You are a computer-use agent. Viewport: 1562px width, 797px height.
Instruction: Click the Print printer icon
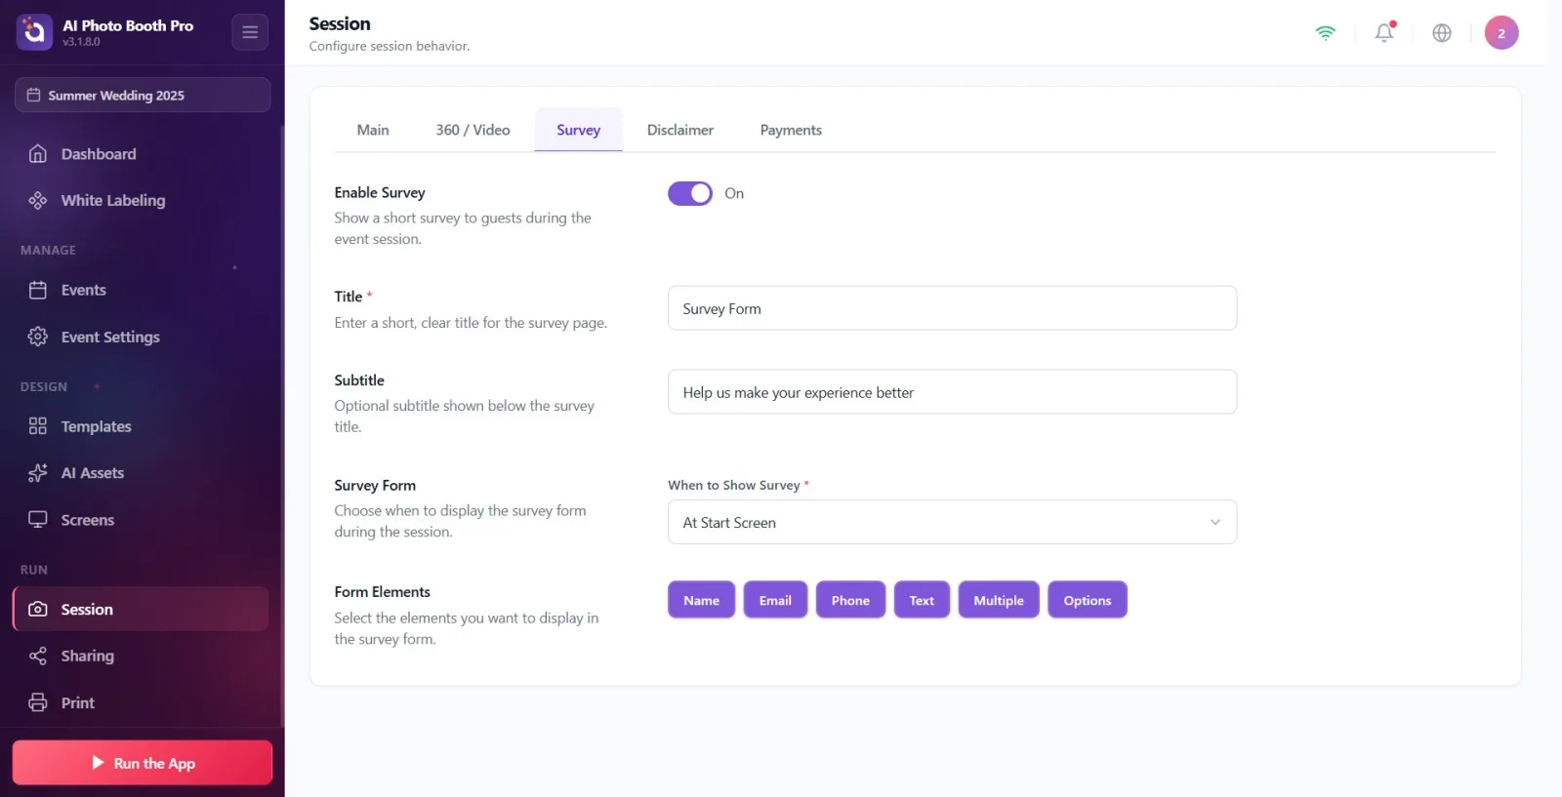[x=38, y=702]
